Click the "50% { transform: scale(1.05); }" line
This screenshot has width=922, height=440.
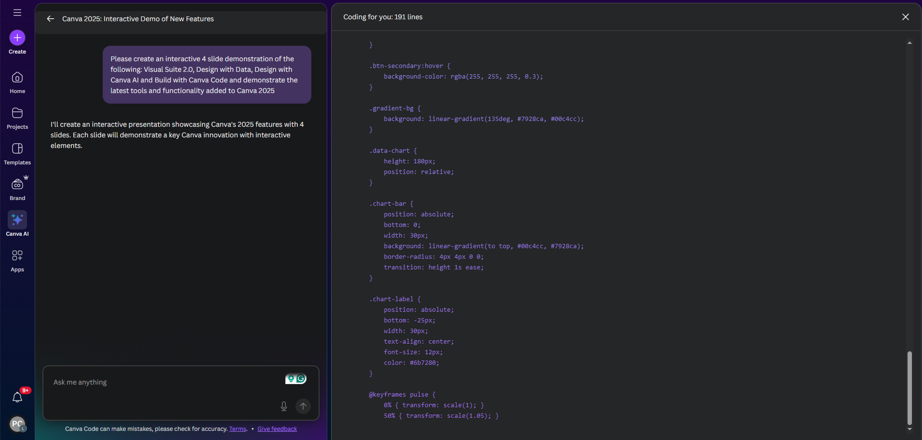tap(441, 416)
